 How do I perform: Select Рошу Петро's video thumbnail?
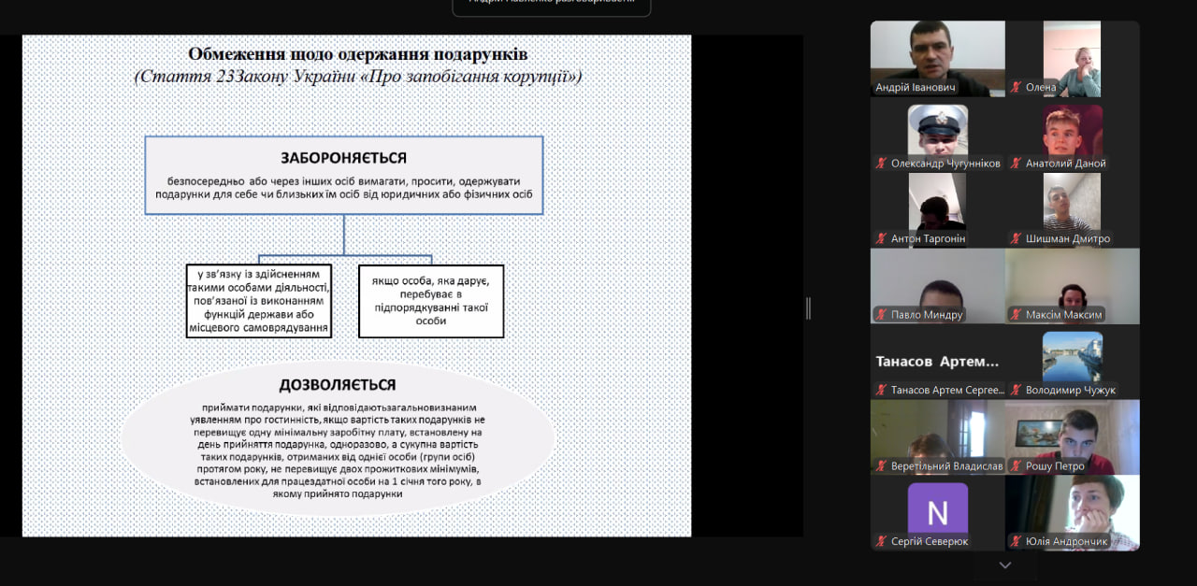[1073, 437]
